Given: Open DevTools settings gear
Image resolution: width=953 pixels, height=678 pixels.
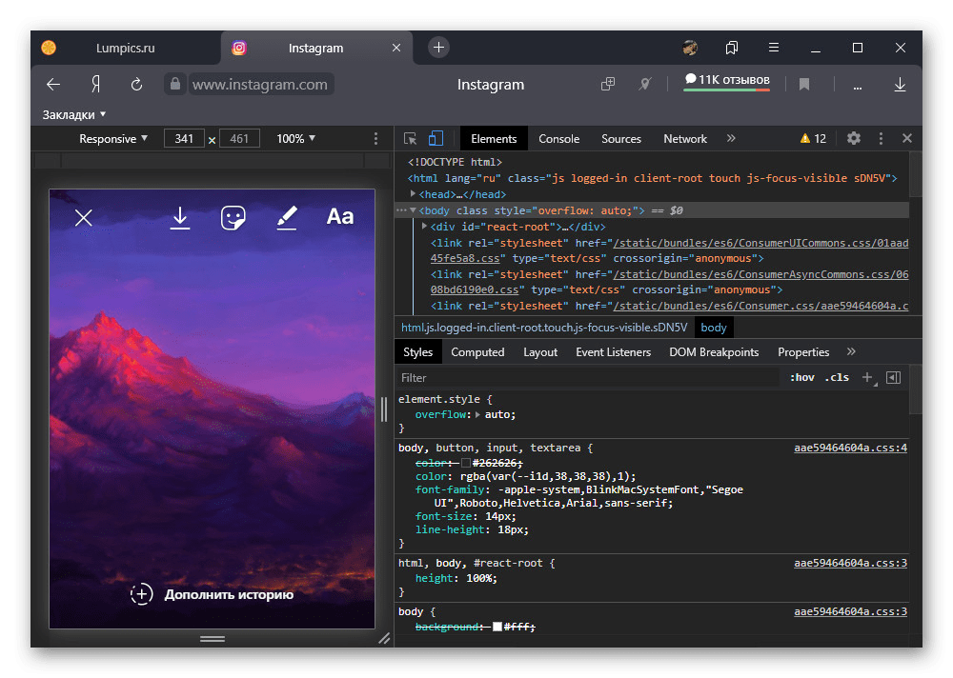Looking at the screenshot, I should point(854,139).
